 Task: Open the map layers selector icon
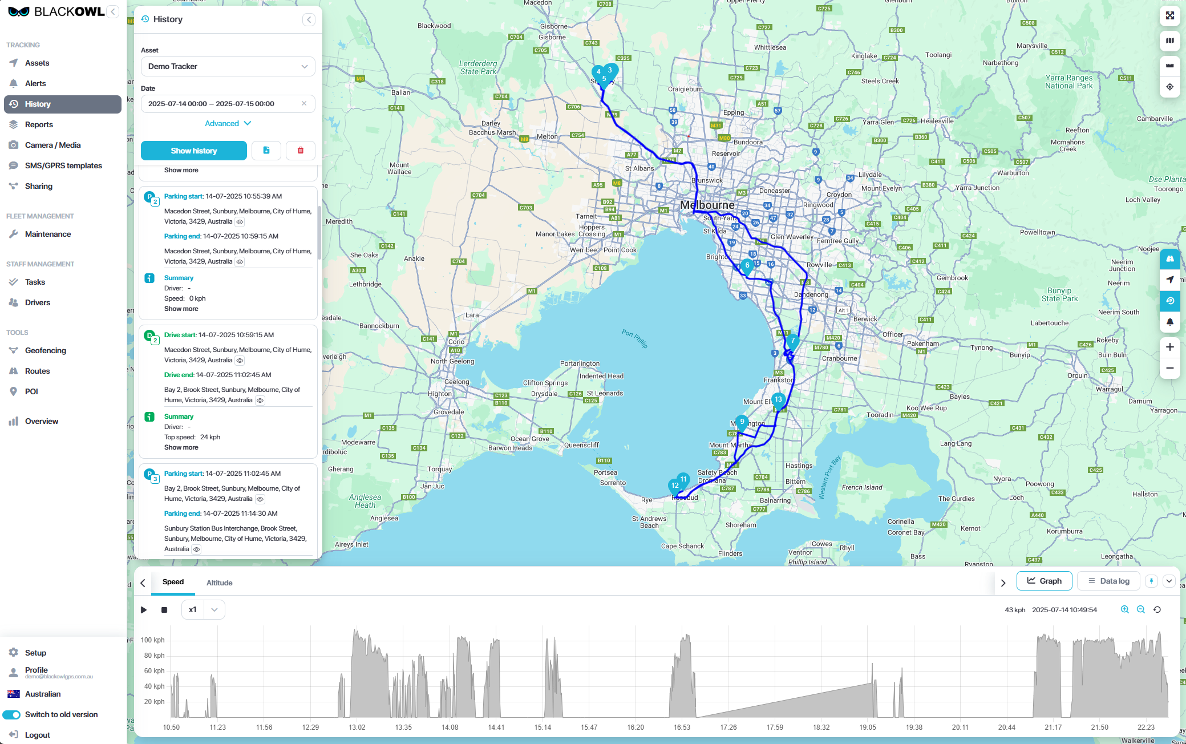[1169, 41]
